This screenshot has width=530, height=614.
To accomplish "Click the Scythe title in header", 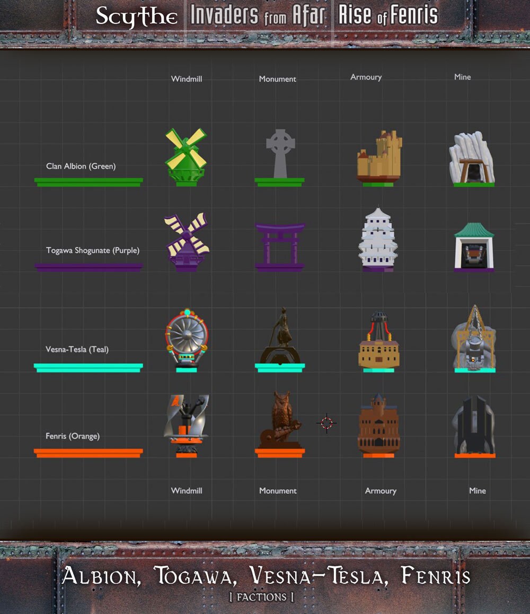I will point(137,17).
